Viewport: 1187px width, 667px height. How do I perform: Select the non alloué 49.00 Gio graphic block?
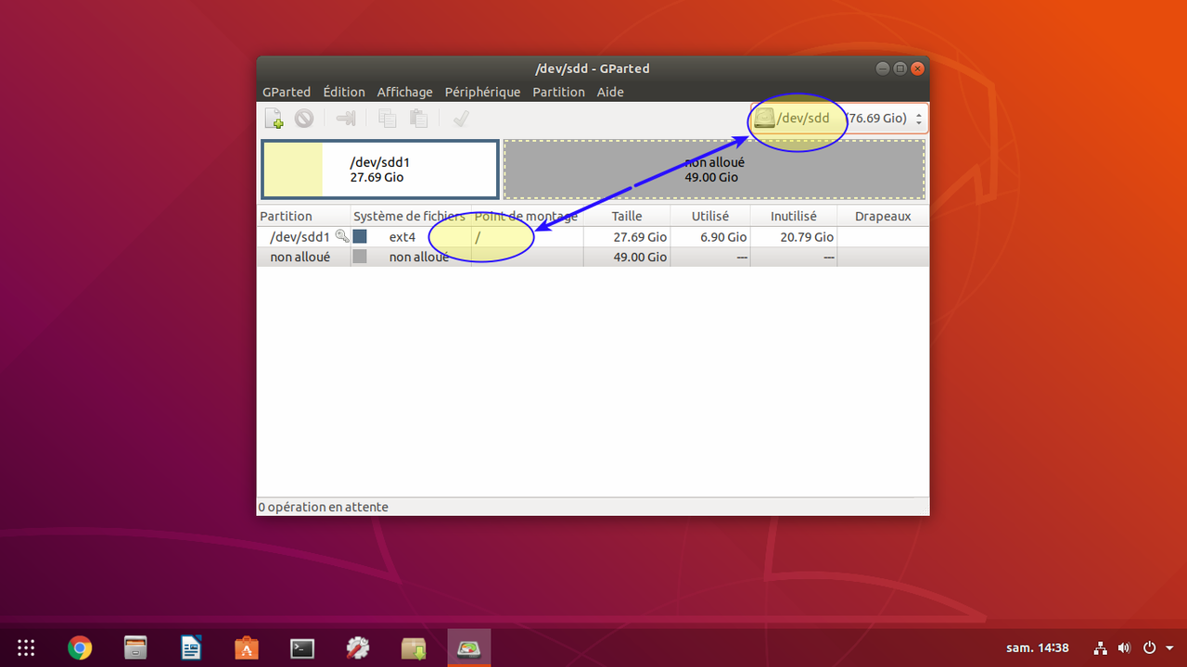[714, 170]
